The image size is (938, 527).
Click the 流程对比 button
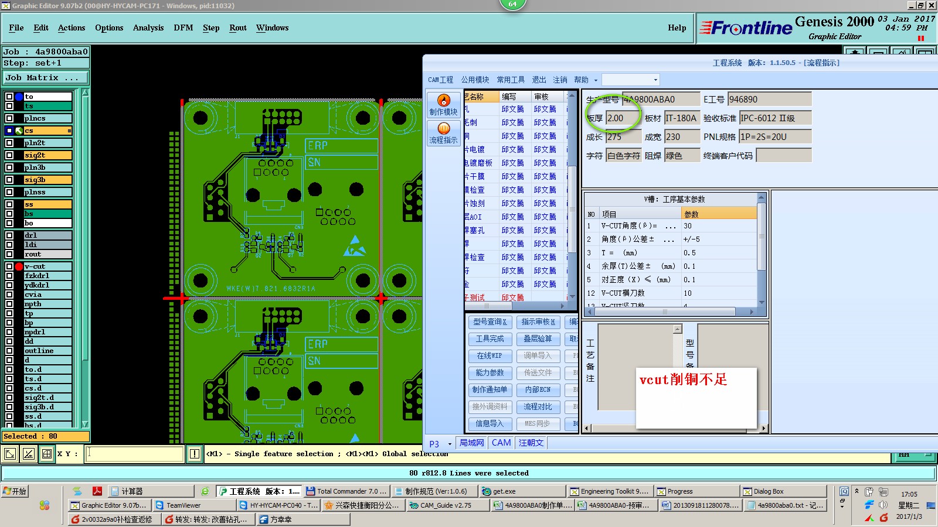538,406
